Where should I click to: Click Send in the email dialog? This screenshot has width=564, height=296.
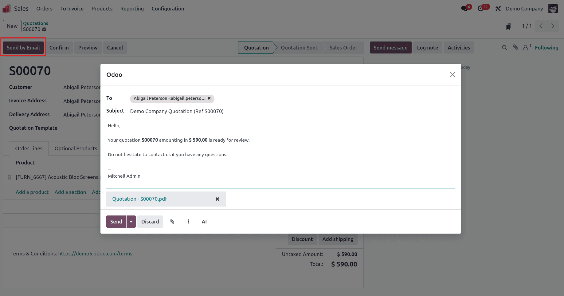(116, 222)
